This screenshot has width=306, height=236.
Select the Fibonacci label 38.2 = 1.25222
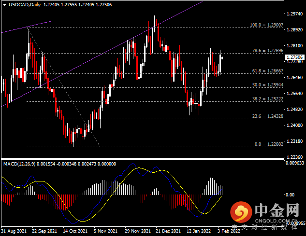click(x=268, y=99)
